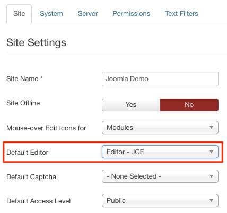227x213 pixels.
Task: Open the Default Editor dropdown
Action: [x=160, y=152]
